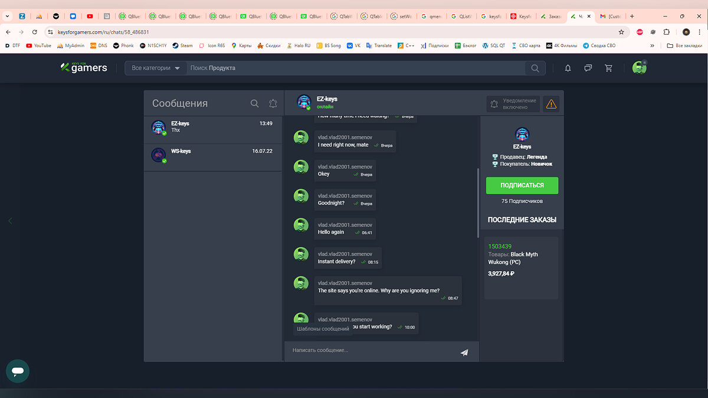708x398 pixels.
Task: Open the report warning triangle icon
Action: tap(551, 104)
